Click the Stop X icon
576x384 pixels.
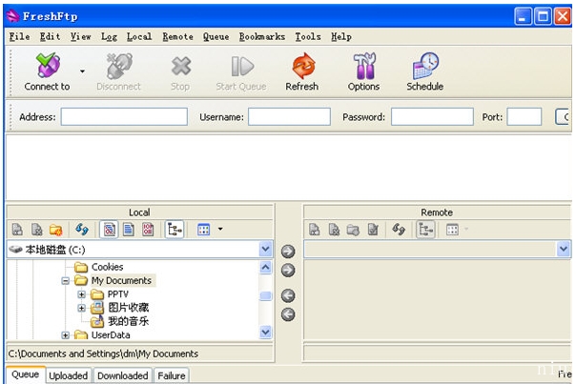tap(181, 66)
